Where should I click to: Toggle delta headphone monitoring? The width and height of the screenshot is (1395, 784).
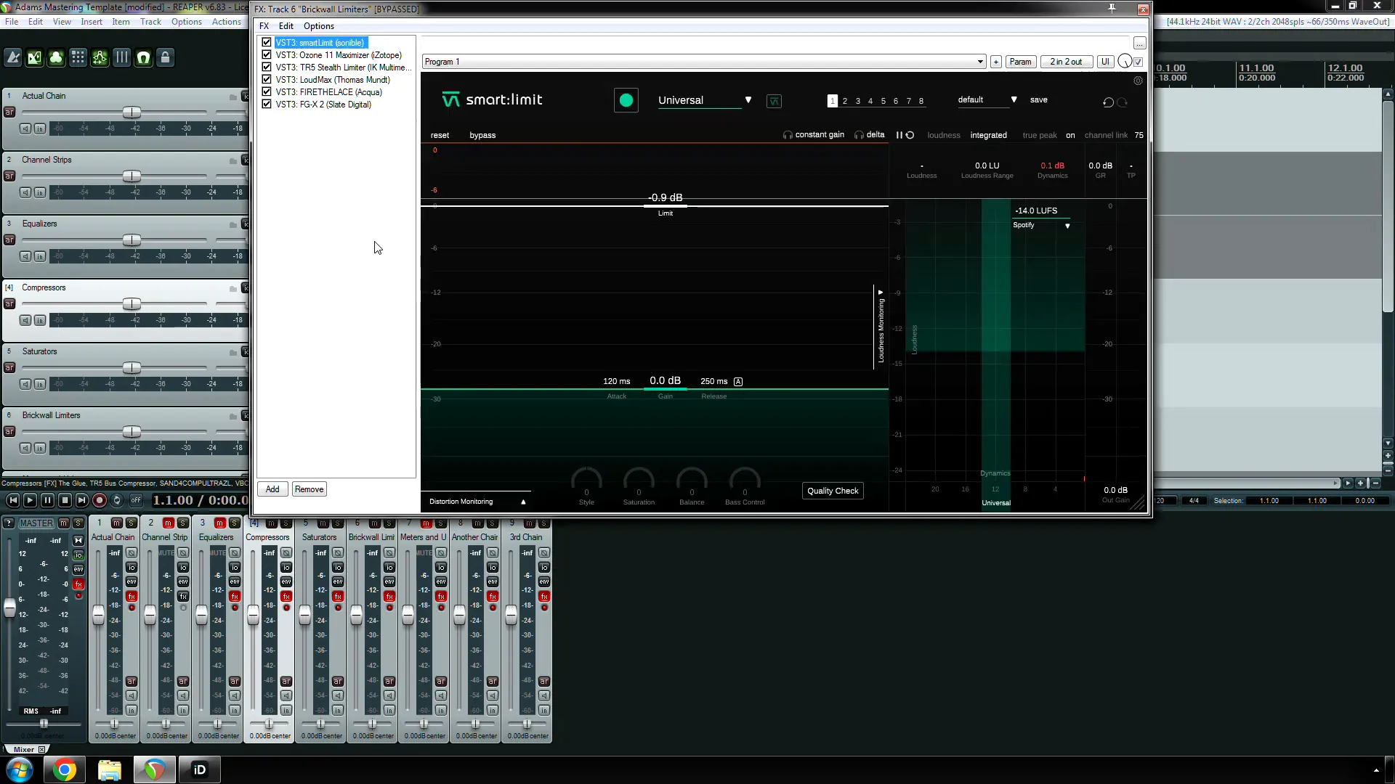point(870,135)
